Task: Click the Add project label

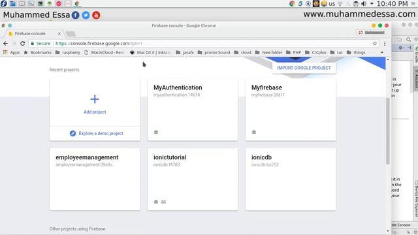Action: (95, 112)
